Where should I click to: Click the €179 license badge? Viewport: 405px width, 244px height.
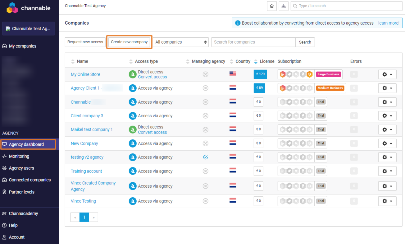pos(260,74)
